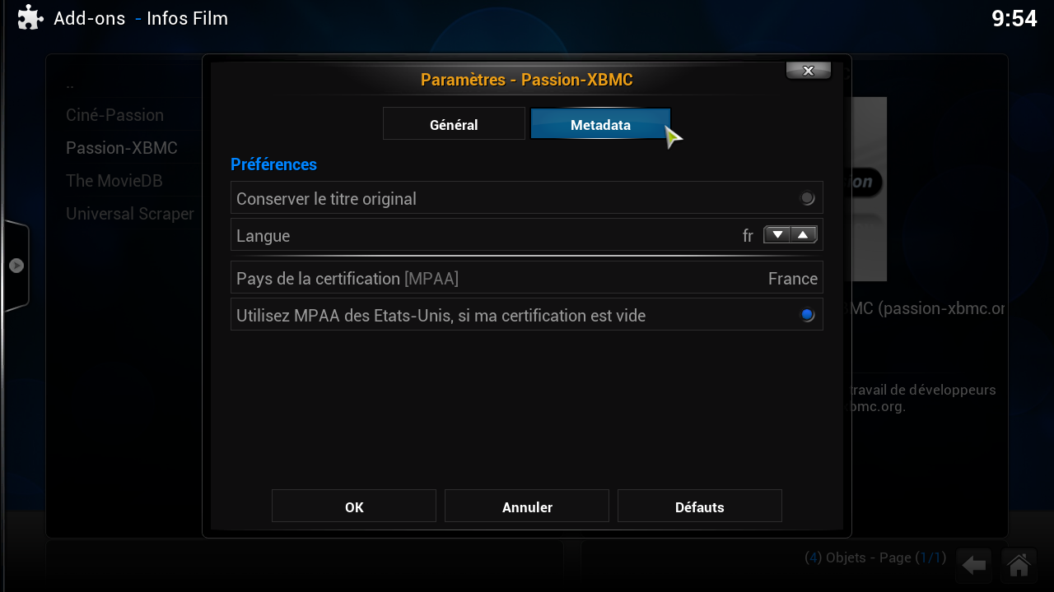Image resolution: width=1054 pixels, height=592 pixels.
Task: Open the side panel arrow handle
Action: pyautogui.click(x=16, y=266)
